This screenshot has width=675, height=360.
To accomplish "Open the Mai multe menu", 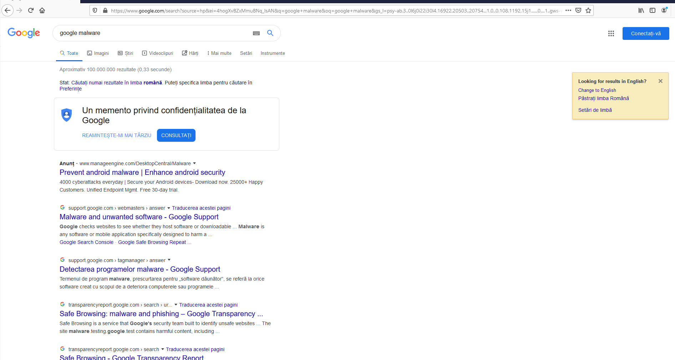I will click(x=219, y=53).
